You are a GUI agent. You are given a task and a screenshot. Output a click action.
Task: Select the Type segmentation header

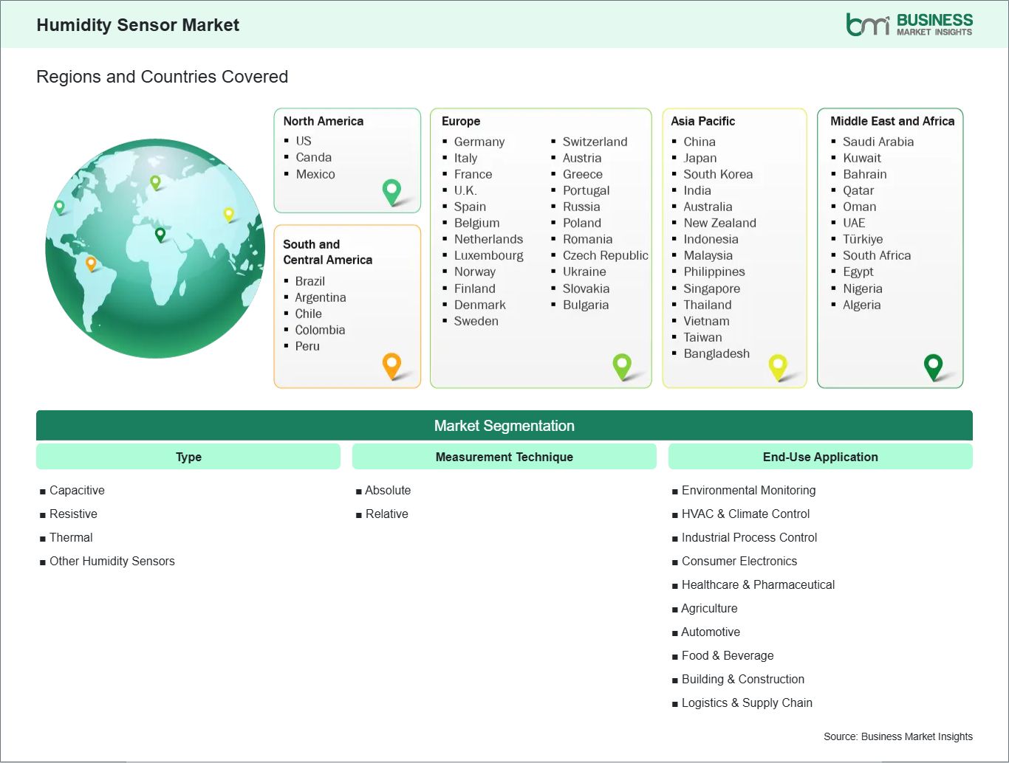point(188,457)
